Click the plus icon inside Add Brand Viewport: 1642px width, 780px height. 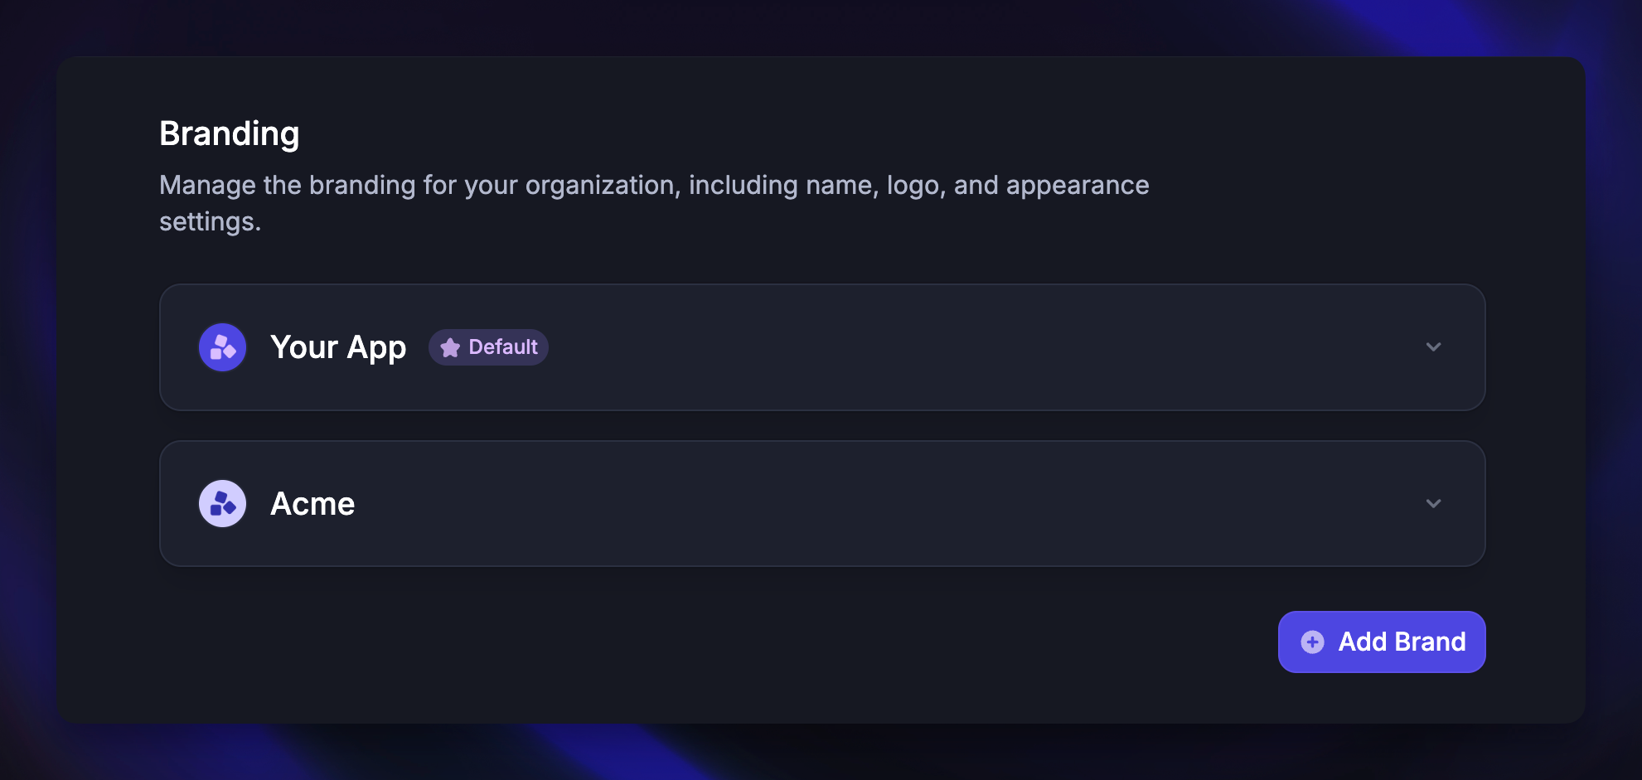1312,642
